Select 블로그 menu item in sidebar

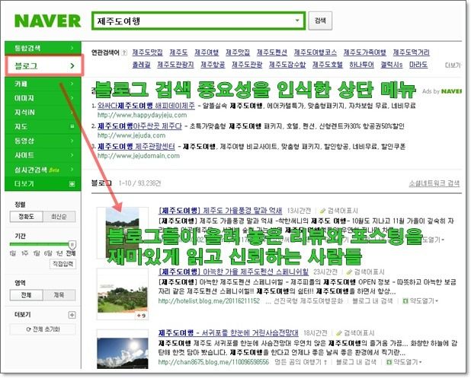click(x=44, y=65)
